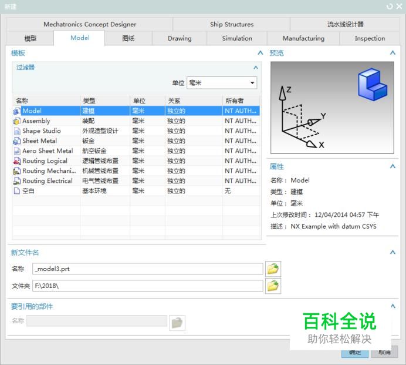Switch to the 图纸 tab
Viewport: 406px width, 365px height.
coord(128,38)
